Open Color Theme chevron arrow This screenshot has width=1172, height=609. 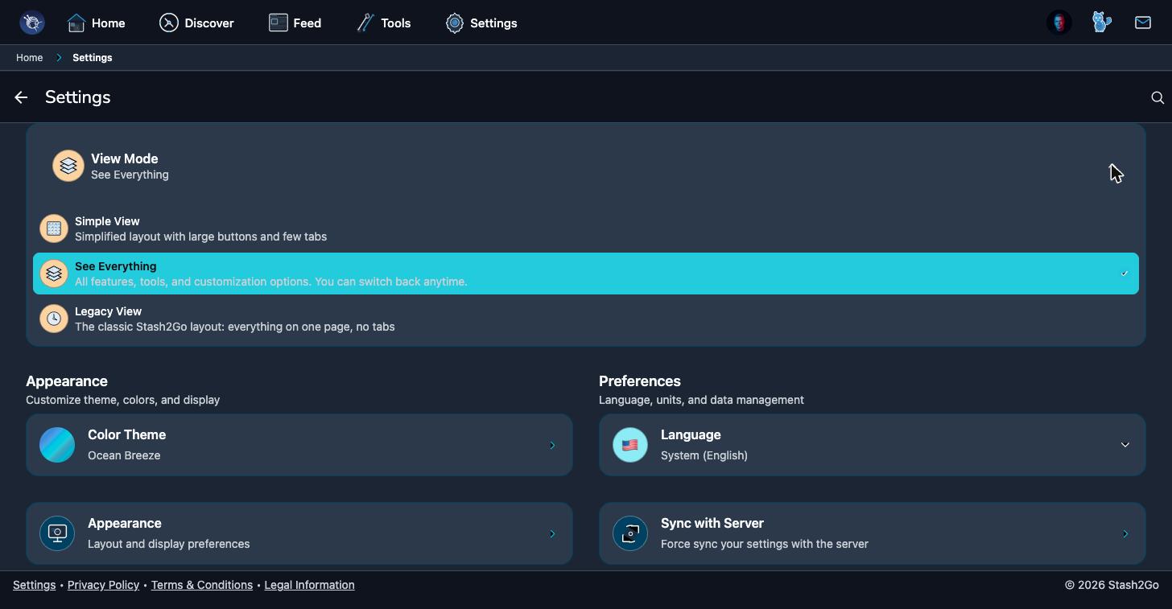pyautogui.click(x=552, y=445)
